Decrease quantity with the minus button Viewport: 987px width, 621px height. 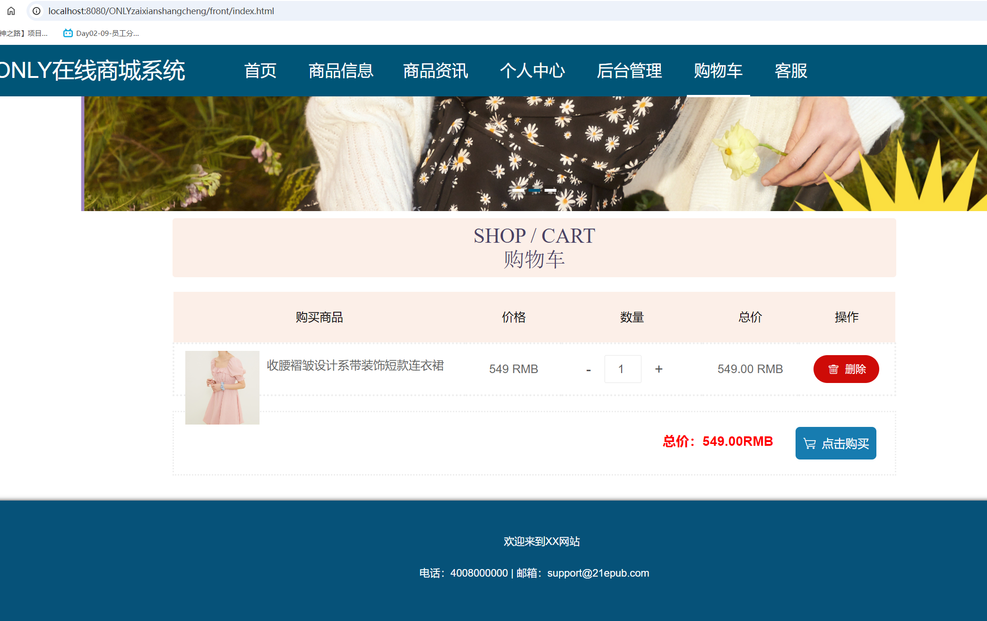click(589, 370)
